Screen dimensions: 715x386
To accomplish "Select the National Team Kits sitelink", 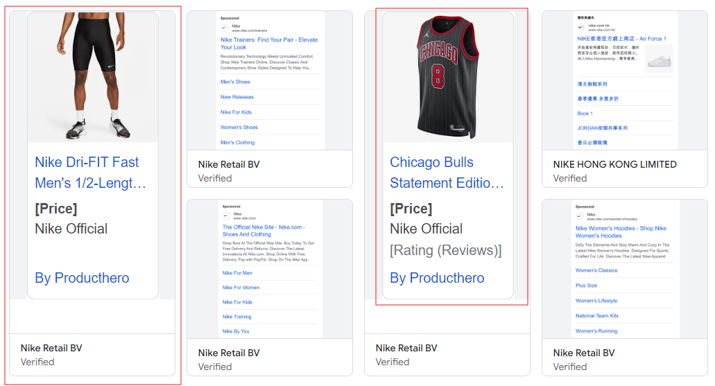I will 597,316.
